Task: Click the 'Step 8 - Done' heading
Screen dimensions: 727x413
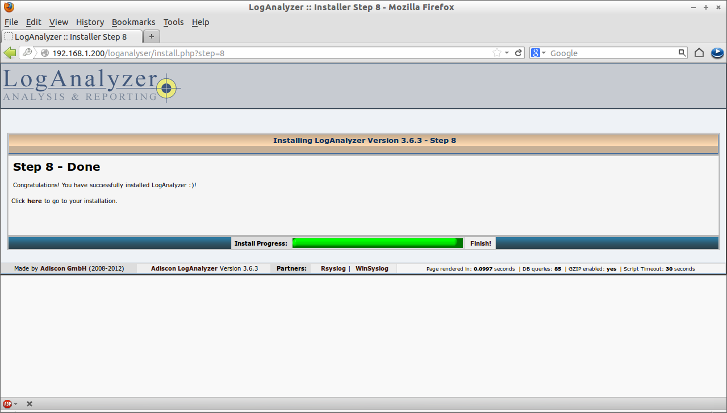Action: (57, 167)
